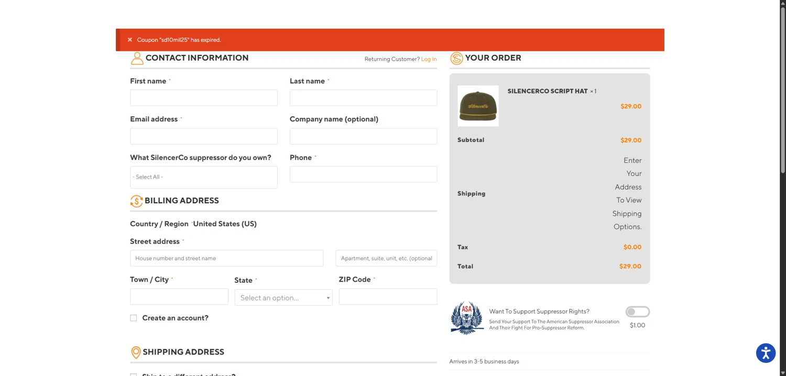Click the SilencerCo Script Hat thumbnail
Image resolution: width=786 pixels, height=376 pixels.
click(x=478, y=106)
